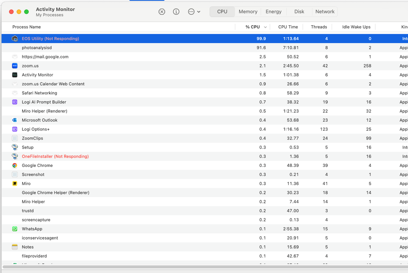Select the Google Chrome icon
408x273 pixels.
coord(15,165)
